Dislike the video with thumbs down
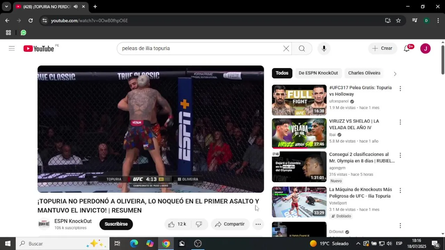Viewport: 445px width, 250px height. click(x=199, y=224)
